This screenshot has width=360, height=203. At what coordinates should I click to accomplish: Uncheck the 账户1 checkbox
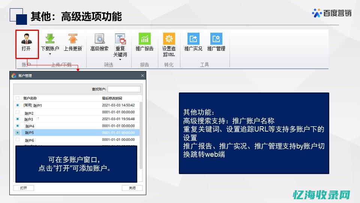pyautogui.click(x=17, y=105)
